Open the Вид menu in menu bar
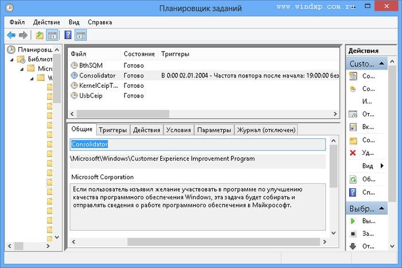Viewport: 402px width, 268px height. (74, 22)
